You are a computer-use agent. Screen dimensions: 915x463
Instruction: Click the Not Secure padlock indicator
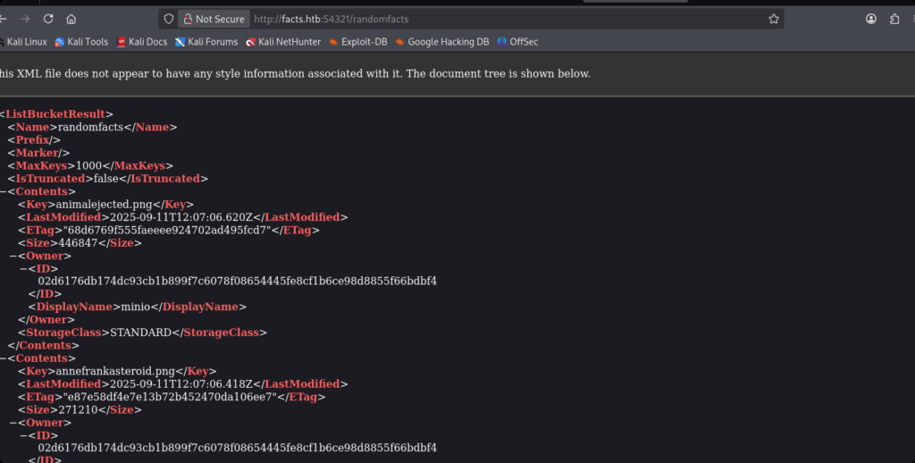tap(213, 19)
